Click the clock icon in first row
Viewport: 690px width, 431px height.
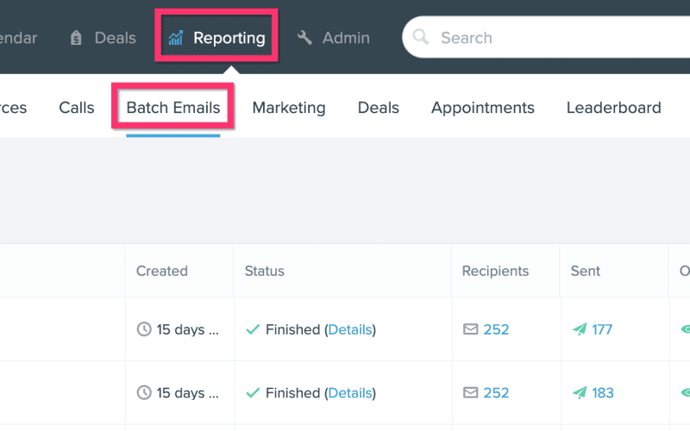click(x=144, y=329)
